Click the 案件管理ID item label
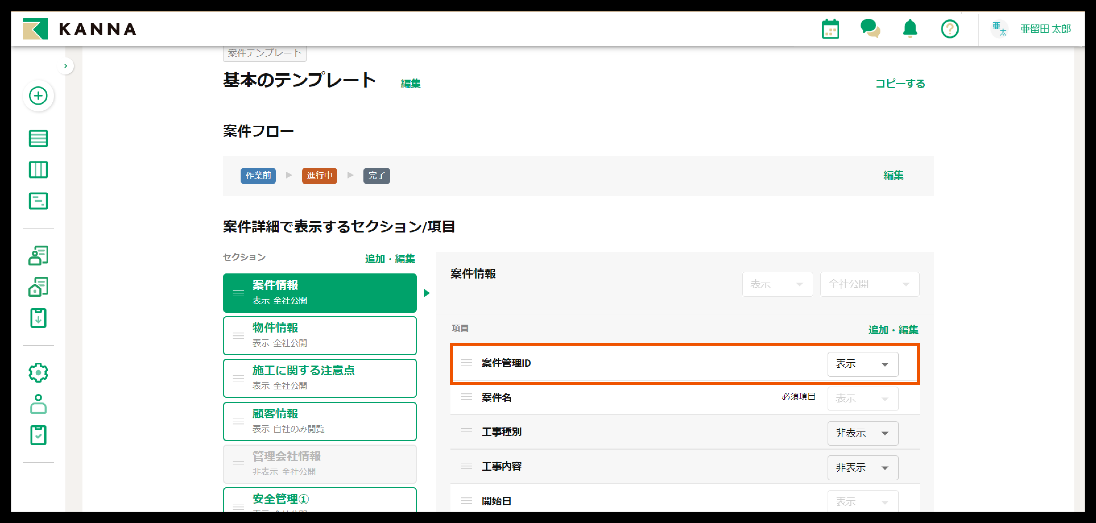 point(506,363)
